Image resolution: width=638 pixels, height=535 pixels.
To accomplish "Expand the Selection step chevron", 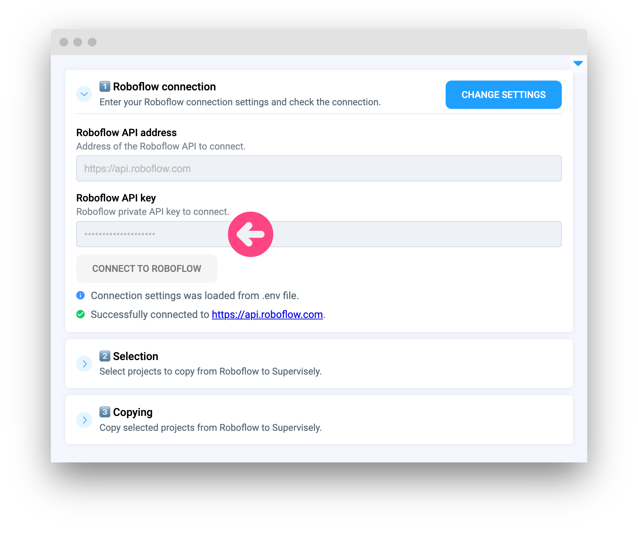I will tap(84, 364).
